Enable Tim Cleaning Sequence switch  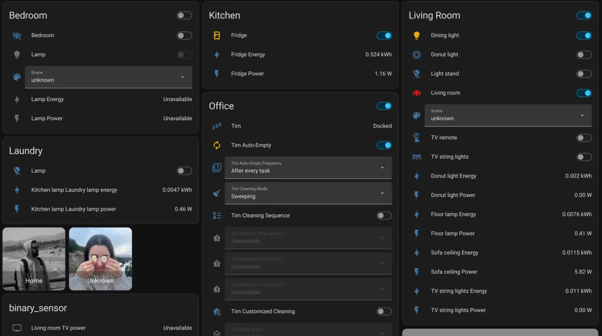tap(384, 215)
